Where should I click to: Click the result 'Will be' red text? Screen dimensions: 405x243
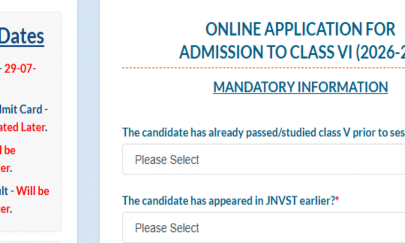click(x=32, y=191)
